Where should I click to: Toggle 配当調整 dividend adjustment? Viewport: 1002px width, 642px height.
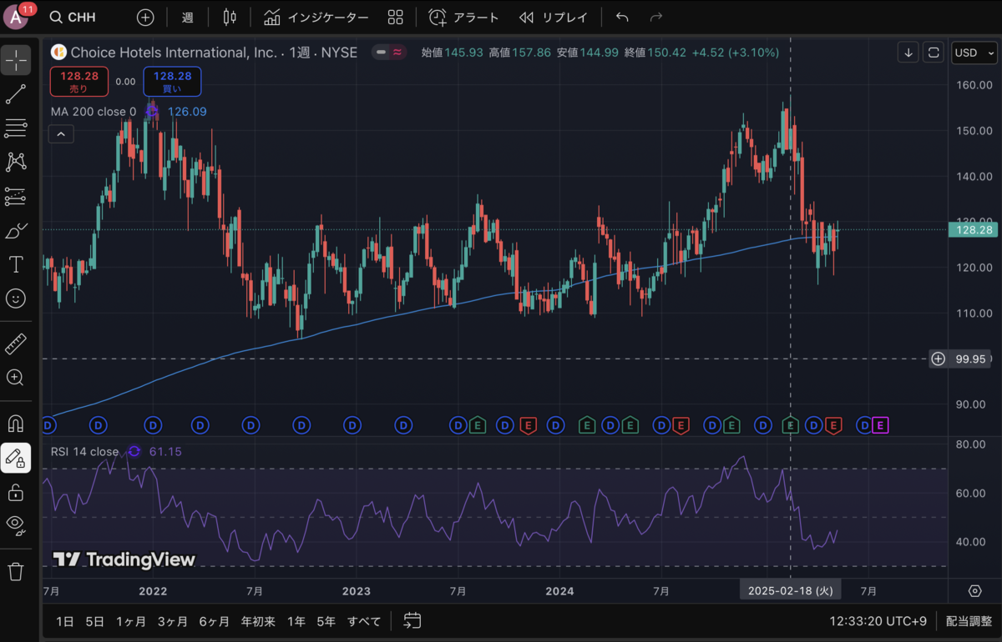tap(969, 621)
